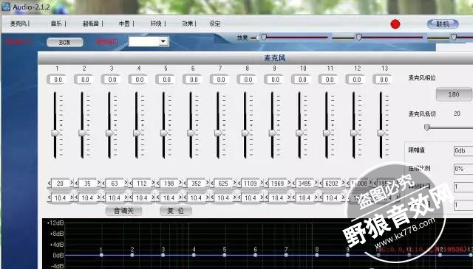
Task: Click the 10.4 Q field below 352
Action: pos(196,198)
